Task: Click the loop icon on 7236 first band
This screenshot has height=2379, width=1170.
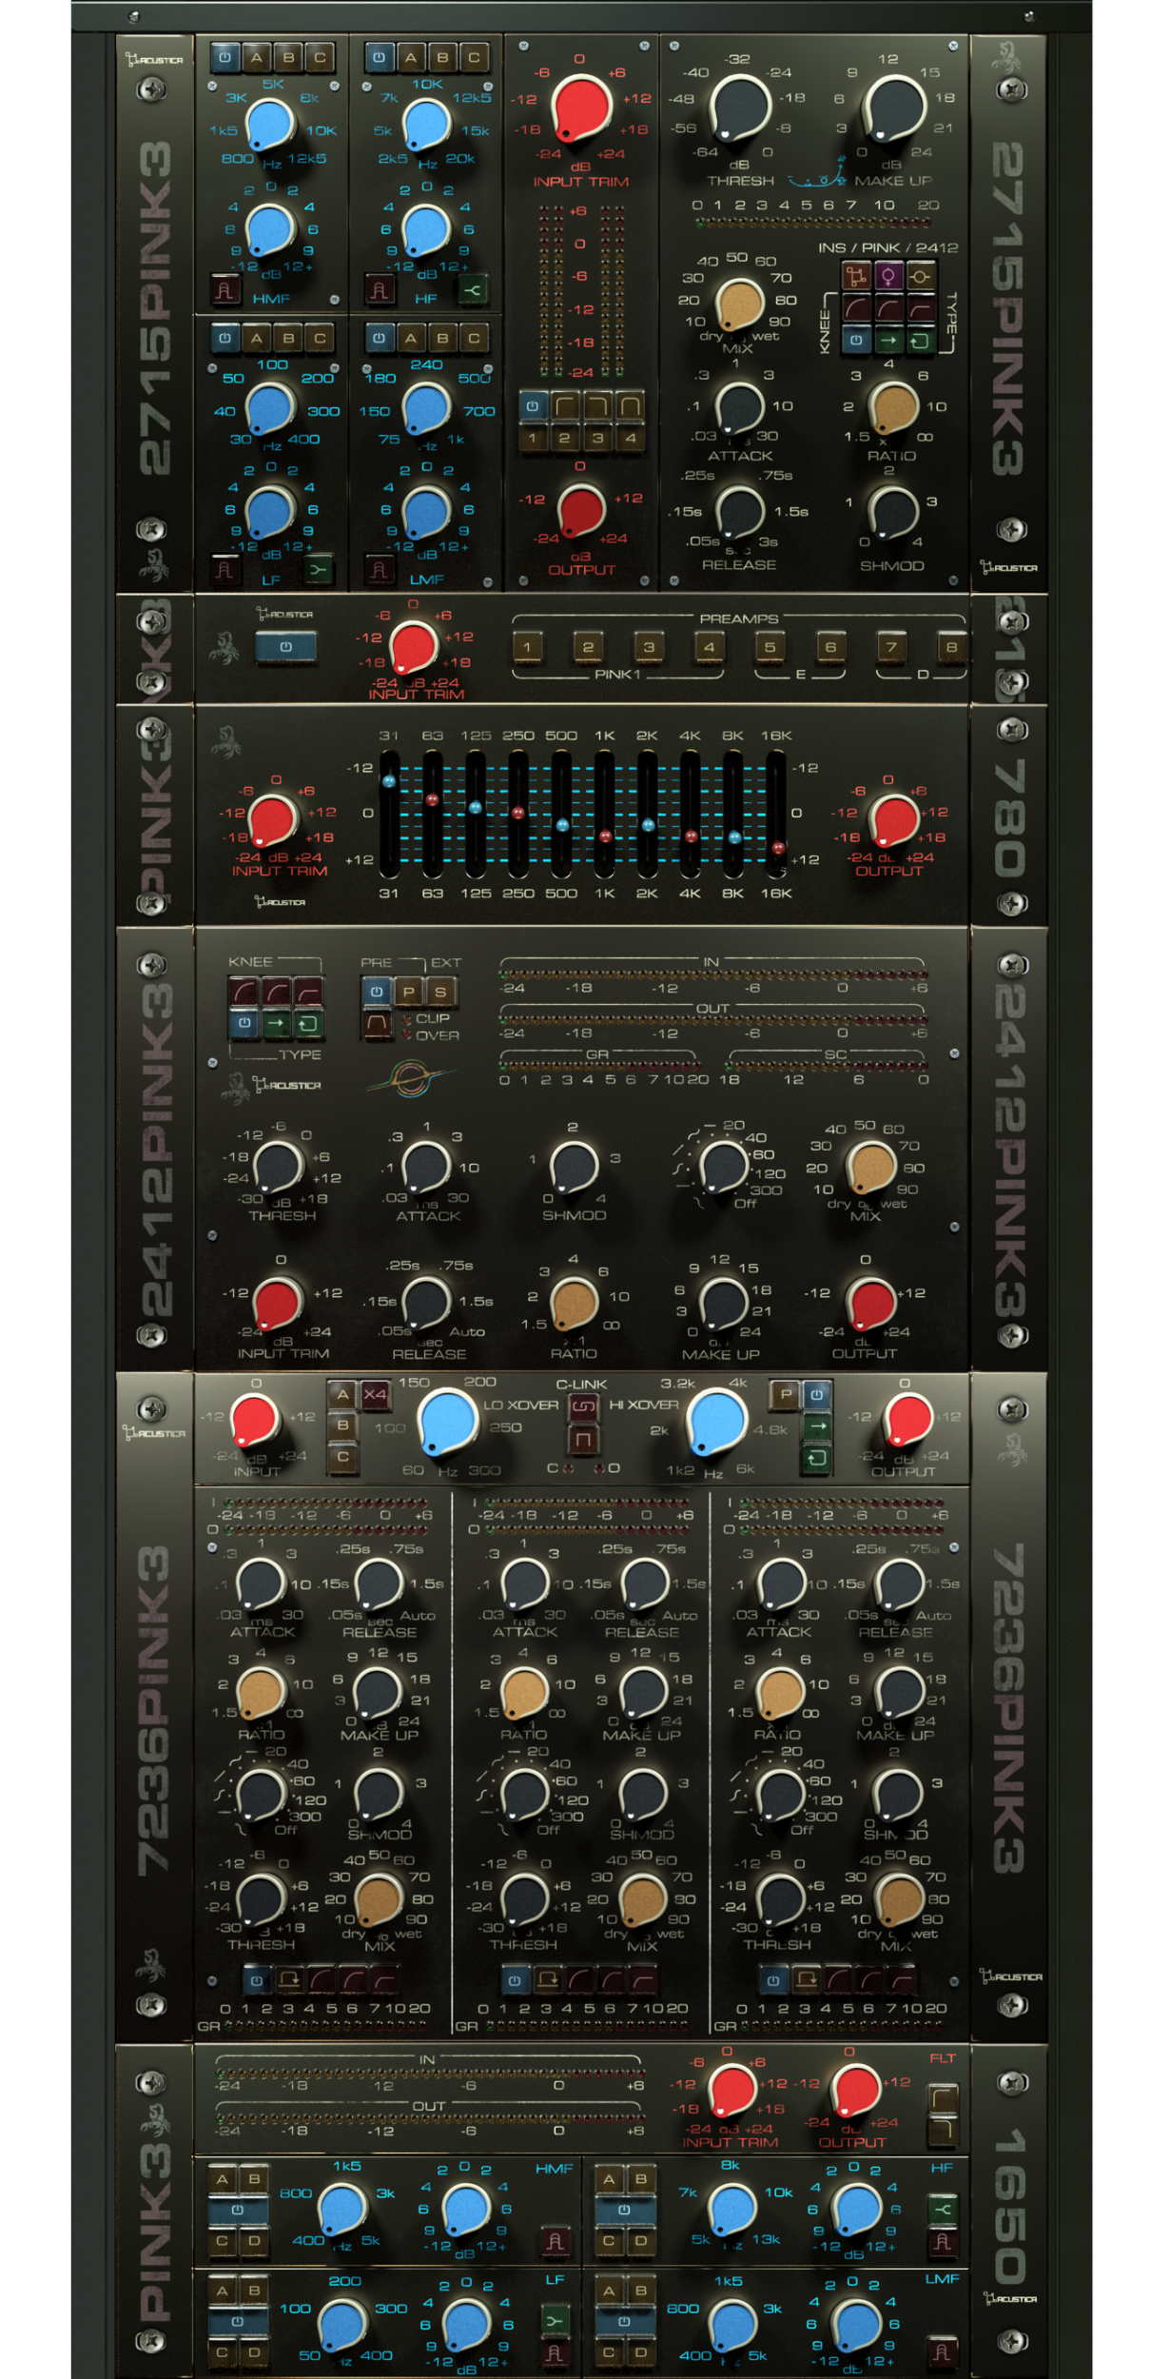Action: click(289, 1980)
